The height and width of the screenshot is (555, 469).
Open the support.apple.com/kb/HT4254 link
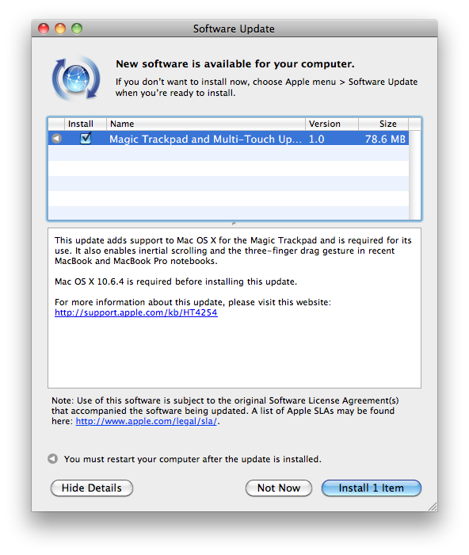(x=136, y=312)
